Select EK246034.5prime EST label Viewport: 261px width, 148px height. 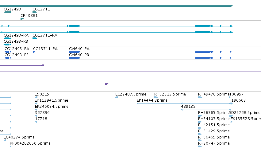tap(52, 107)
